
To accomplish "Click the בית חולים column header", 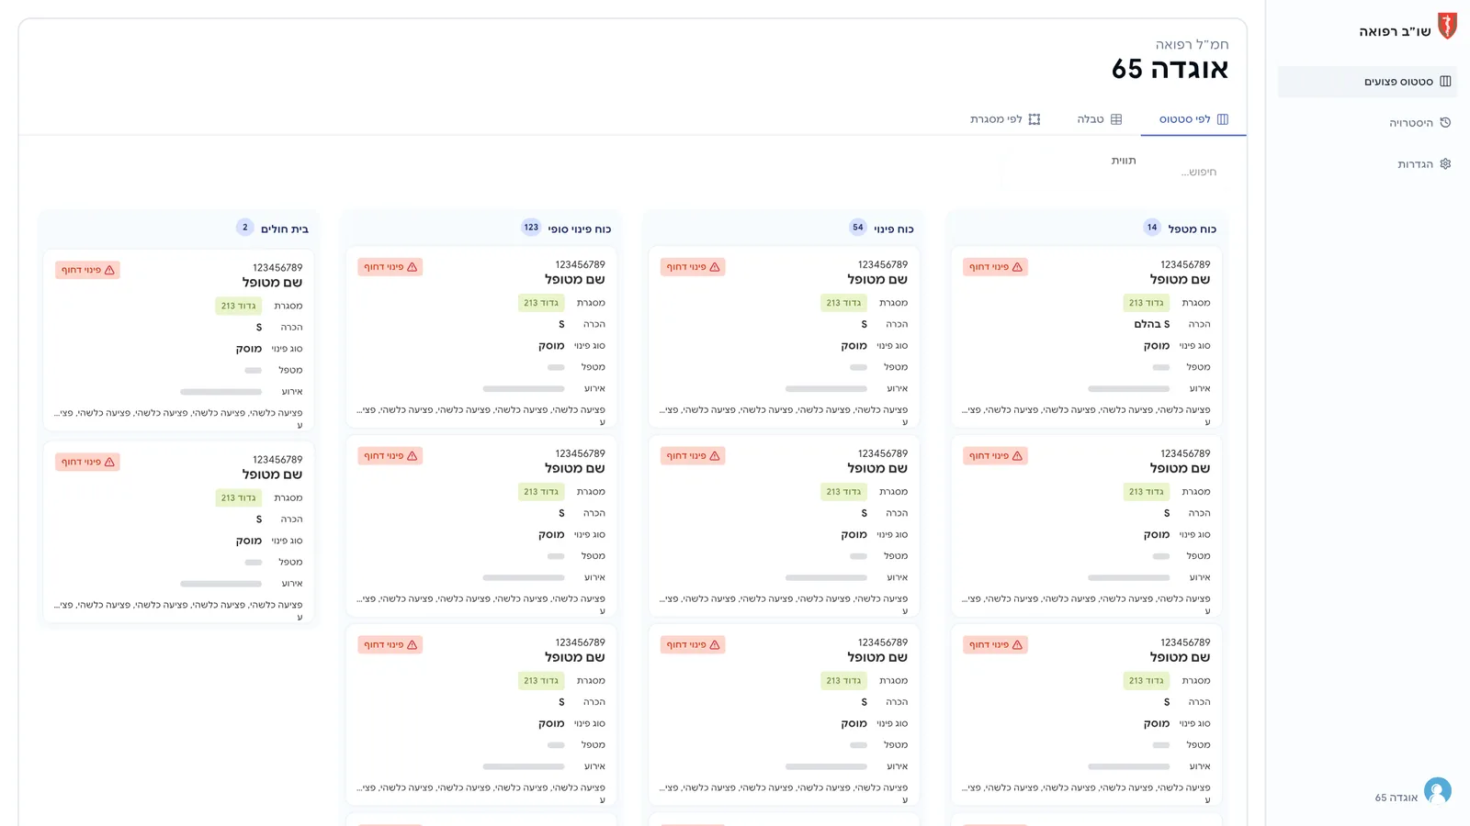I will (x=285, y=229).
